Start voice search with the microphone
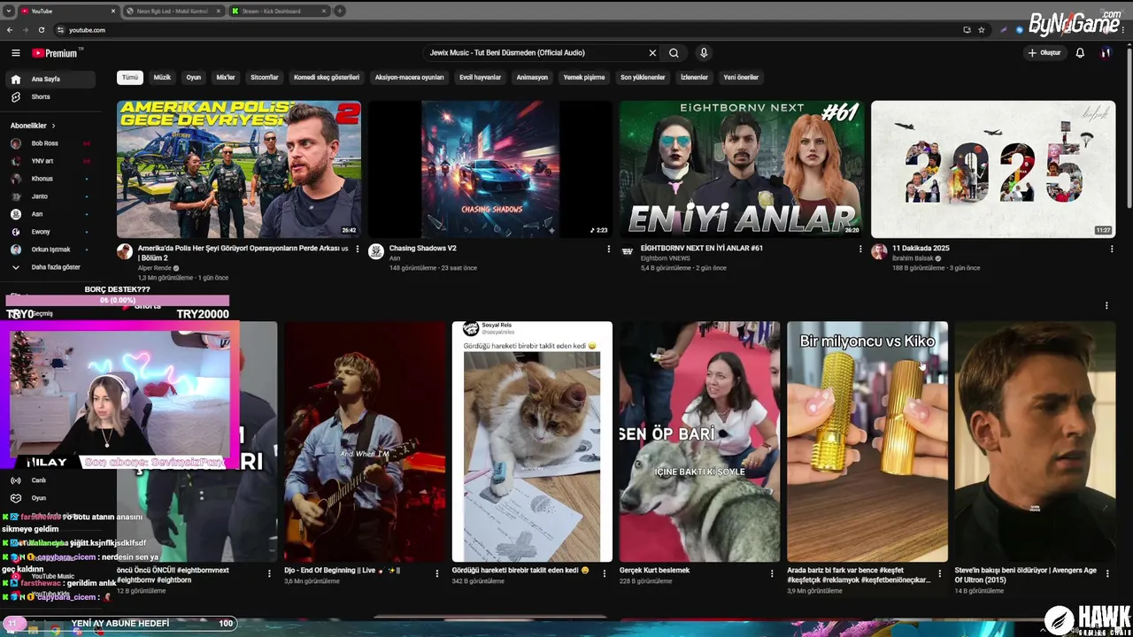 [704, 53]
